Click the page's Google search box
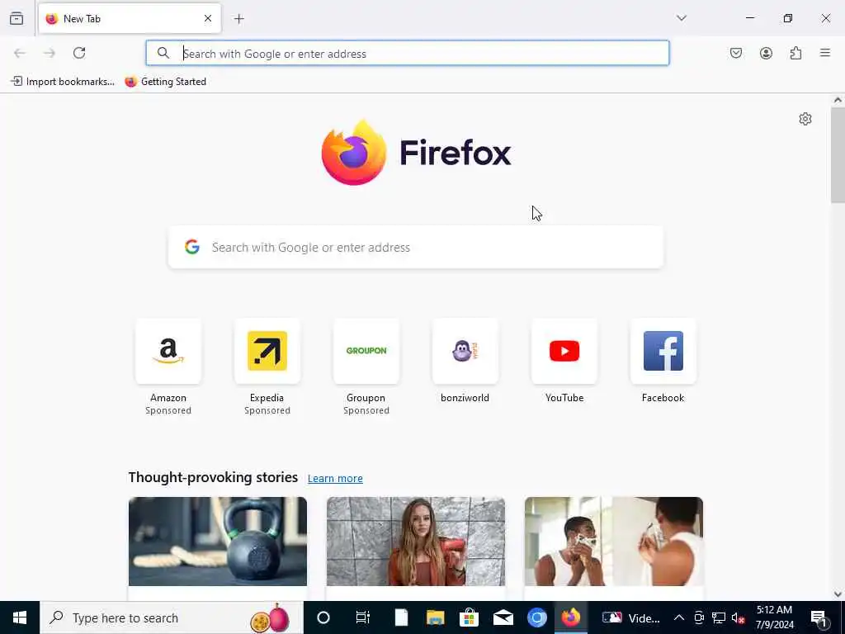Image resolution: width=845 pixels, height=634 pixels. tap(416, 247)
